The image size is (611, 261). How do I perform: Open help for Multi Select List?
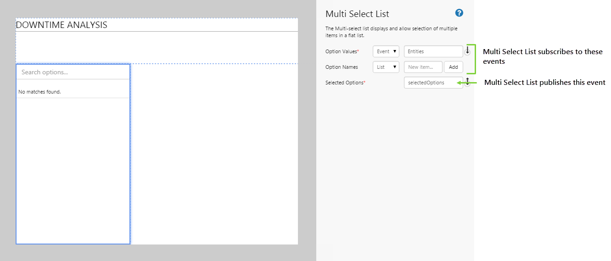click(x=459, y=13)
